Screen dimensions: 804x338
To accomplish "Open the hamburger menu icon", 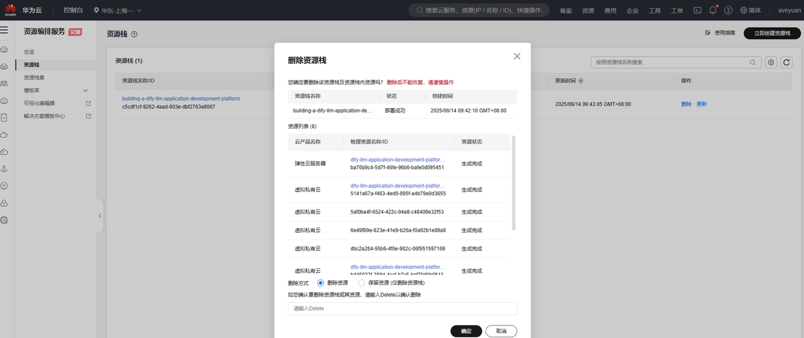I will [4, 30].
